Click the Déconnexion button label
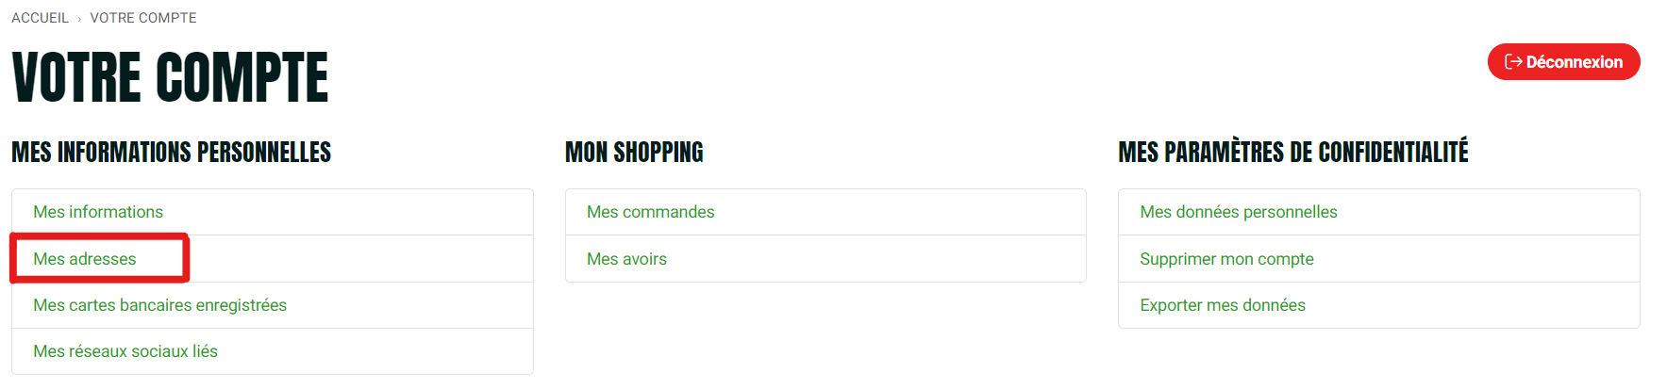The image size is (1667, 389). pyautogui.click(x=1574, y=62)
